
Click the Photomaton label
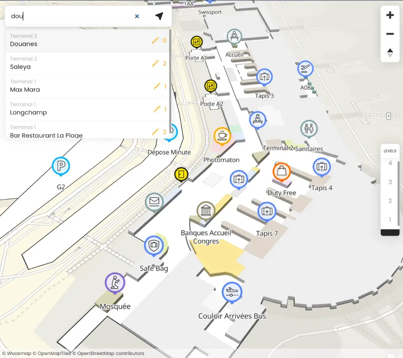(221, 160)
